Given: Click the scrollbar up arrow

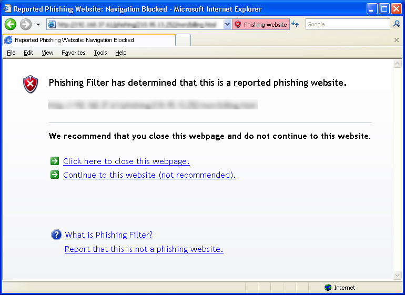Looking at the screenshot, I should (x=397, y=63).
